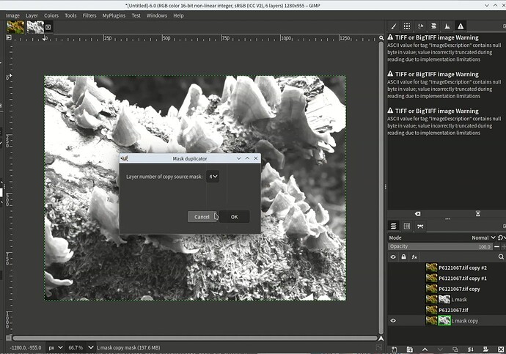Image resolution: width=506 pixels, height=354 pixels.
Task: Close the current image tab
Action: [48, 27]
